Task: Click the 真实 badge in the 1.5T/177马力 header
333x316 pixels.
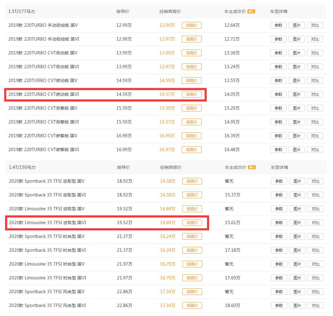Action: (x=251, y=11)
